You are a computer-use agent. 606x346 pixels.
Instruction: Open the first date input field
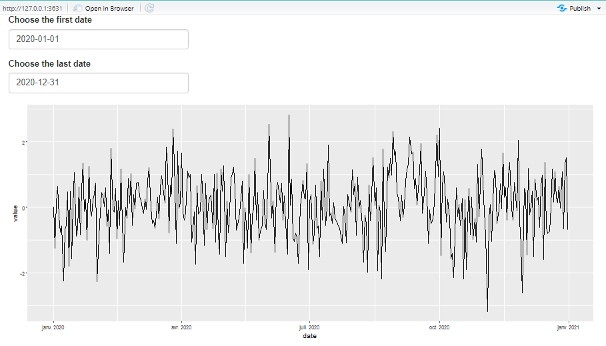98,39
